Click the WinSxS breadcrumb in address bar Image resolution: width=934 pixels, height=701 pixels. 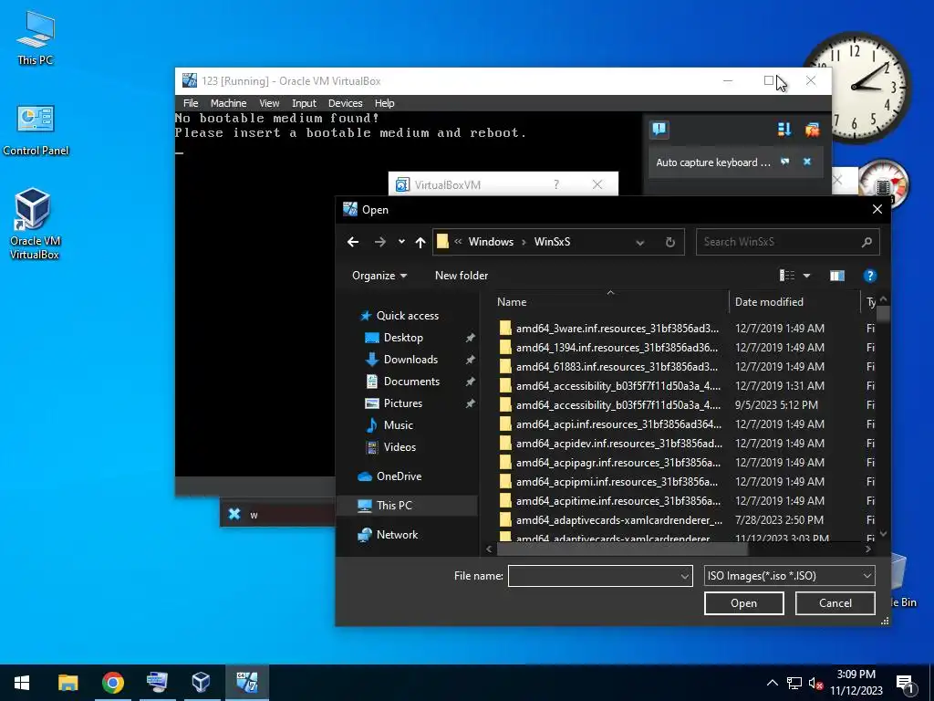click(x=552, y=241)
